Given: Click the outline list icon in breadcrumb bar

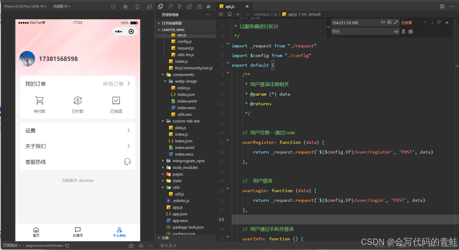Looking at the screenshot, I should 221,14.
